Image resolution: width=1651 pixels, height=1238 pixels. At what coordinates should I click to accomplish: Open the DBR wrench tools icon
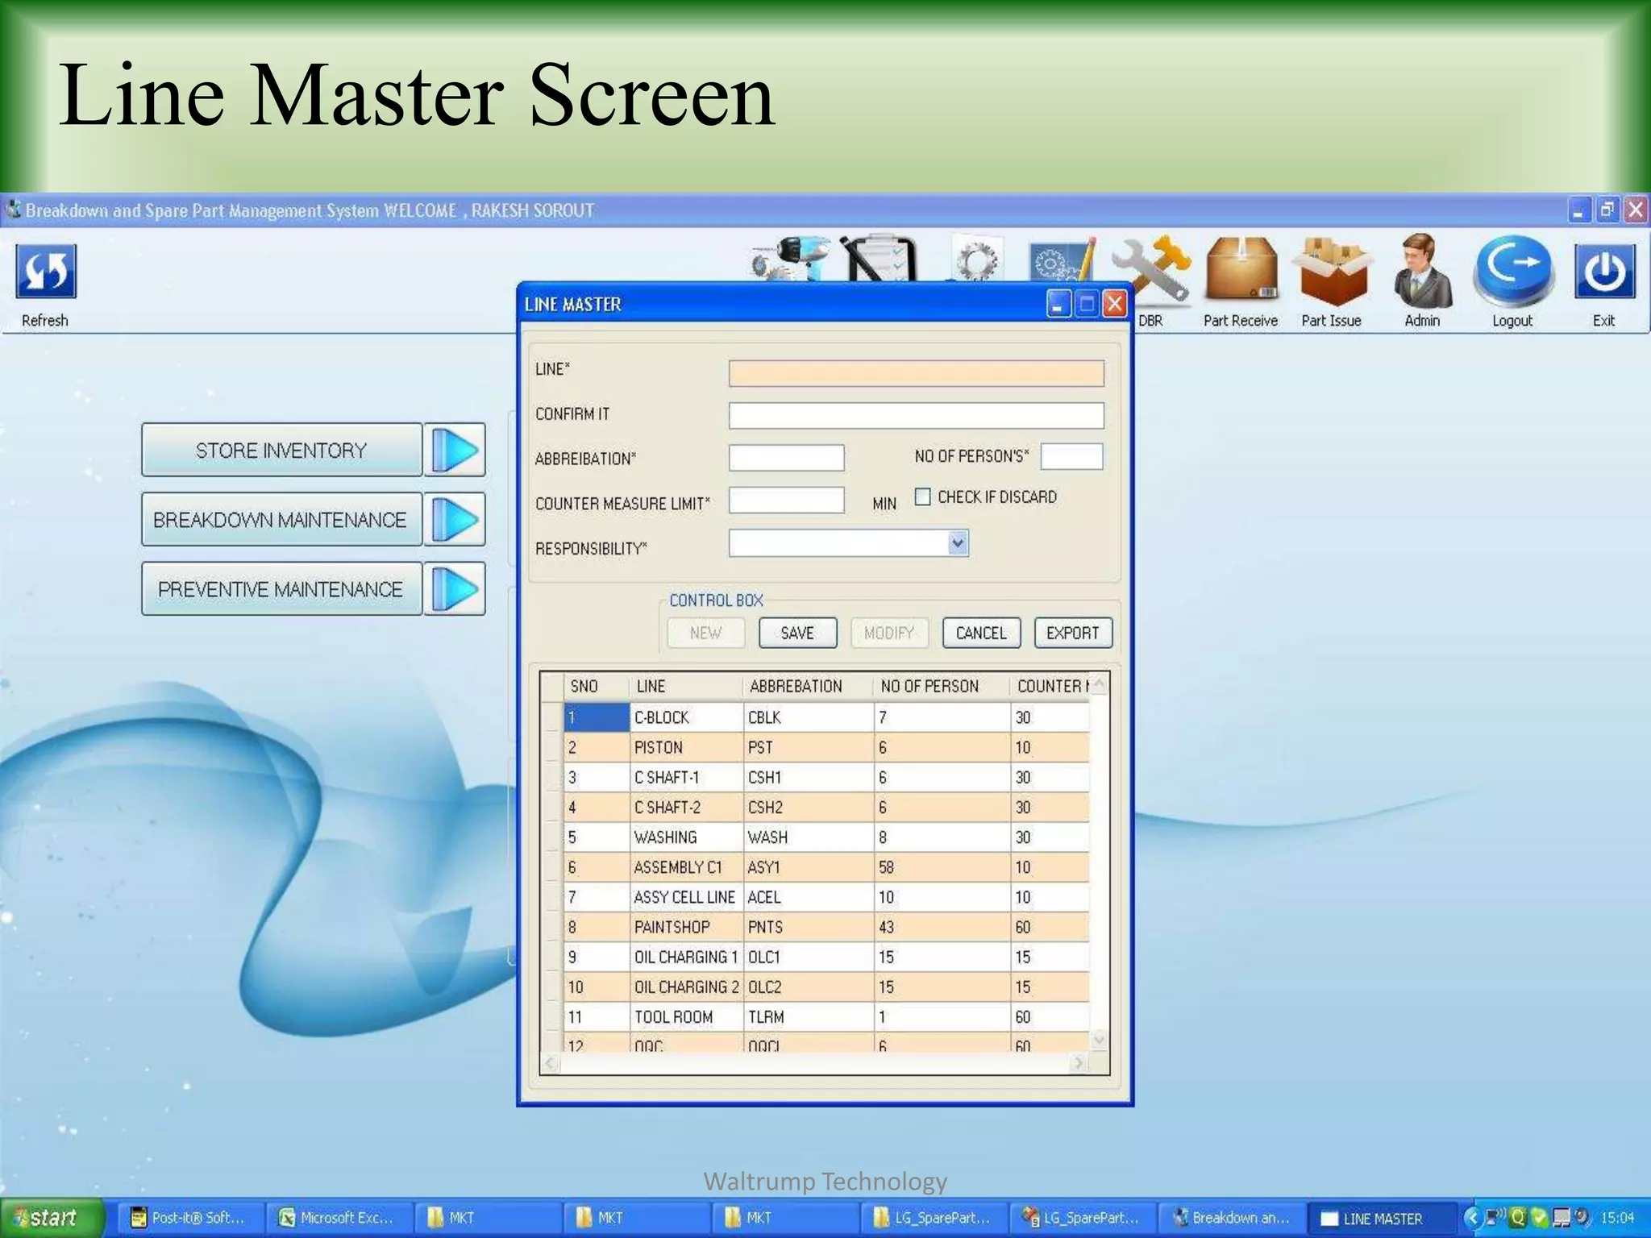coord(1154,266)
